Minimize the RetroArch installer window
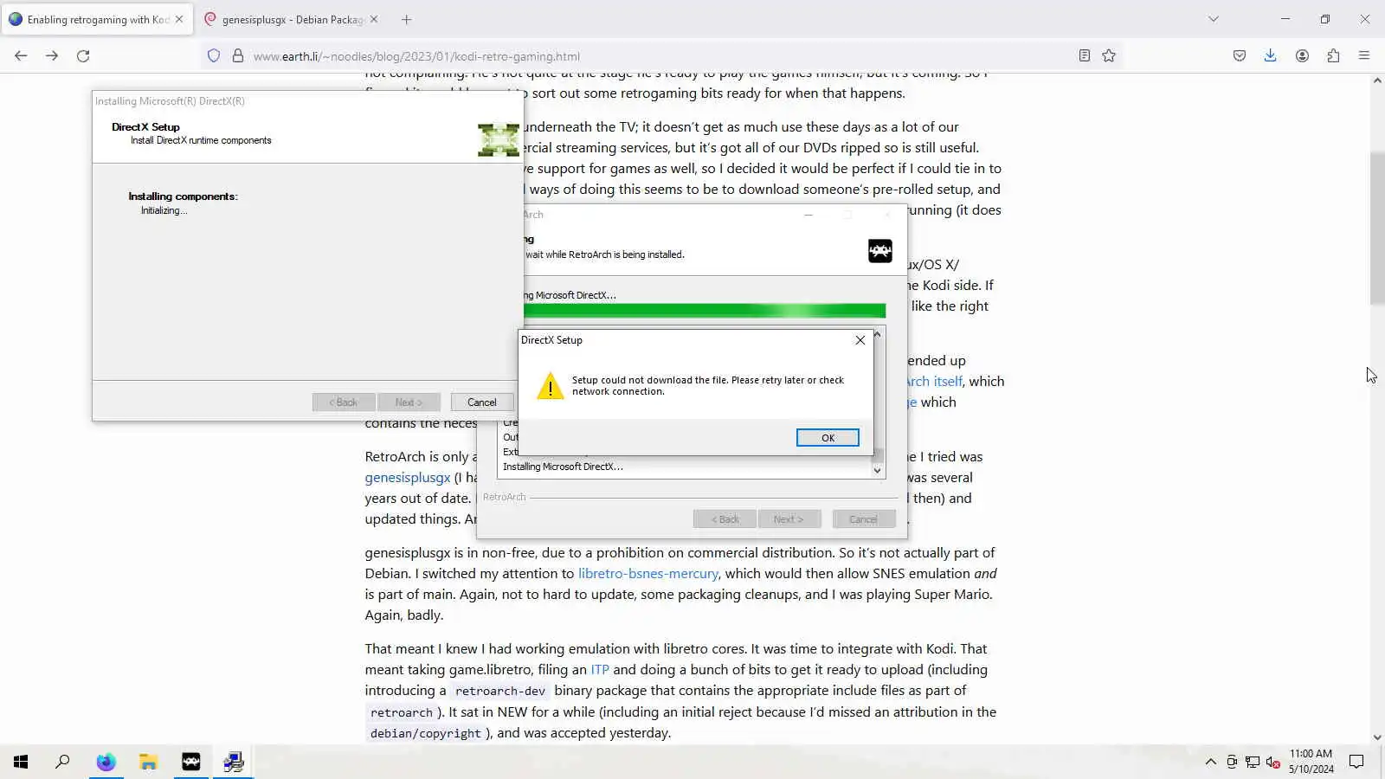The image size is (1385, 779). (x=808, y=215)
